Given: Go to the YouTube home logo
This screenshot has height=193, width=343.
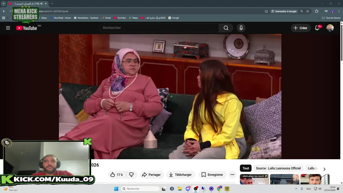Looking at the screenshot, I should click(x=27, y=28).
